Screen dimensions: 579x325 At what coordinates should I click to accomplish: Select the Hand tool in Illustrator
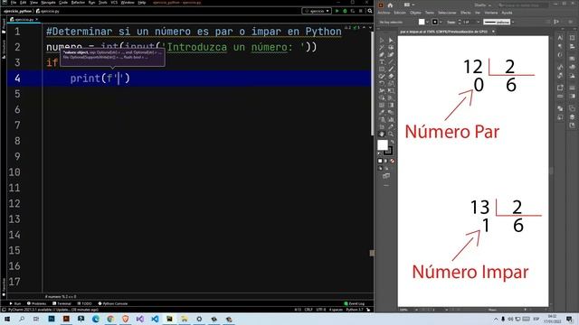[382, 135]
